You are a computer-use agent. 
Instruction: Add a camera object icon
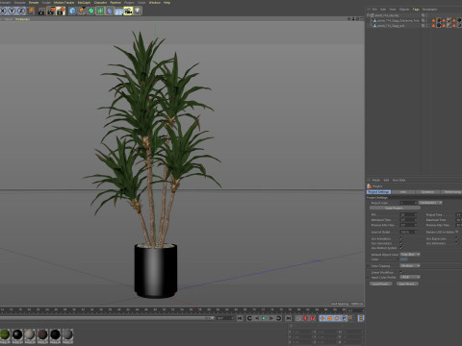(x=128, y=11)
